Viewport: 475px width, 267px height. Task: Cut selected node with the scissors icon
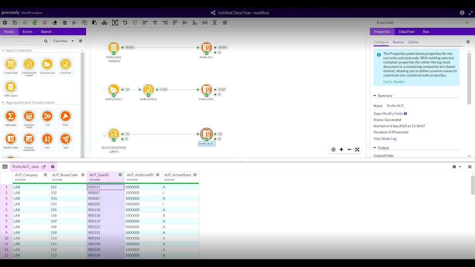pyautogui.click(x=75, y=23)
